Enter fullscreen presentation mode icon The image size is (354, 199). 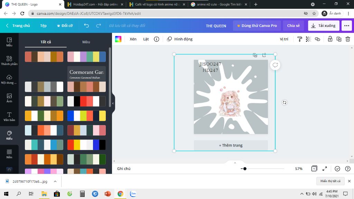pos(325,169)
